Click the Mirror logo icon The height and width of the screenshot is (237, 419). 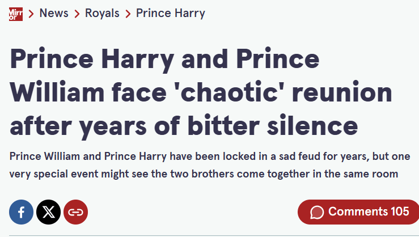tap(15, 13)
